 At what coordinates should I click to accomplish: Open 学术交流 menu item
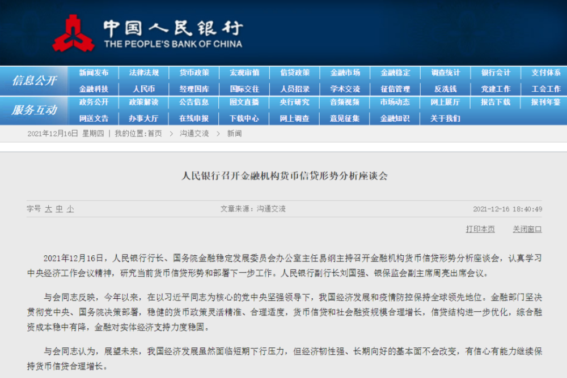(x=345, y=89)
